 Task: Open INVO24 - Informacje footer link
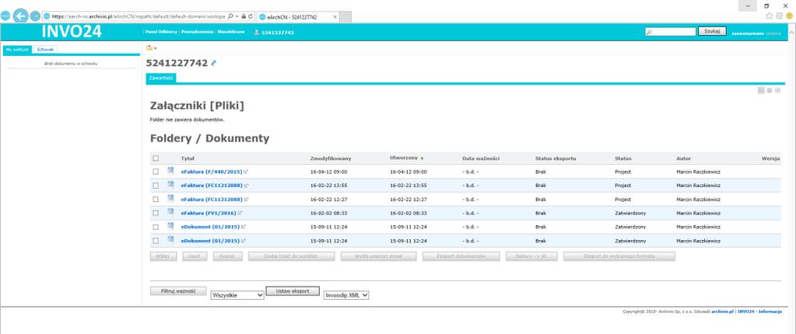(759, 311)
